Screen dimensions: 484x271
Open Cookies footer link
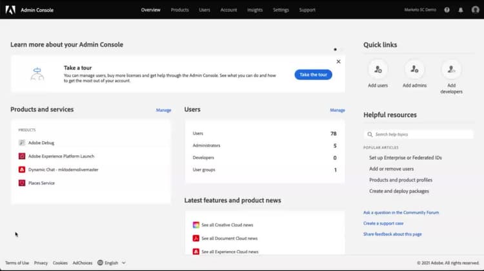(60, 263)
